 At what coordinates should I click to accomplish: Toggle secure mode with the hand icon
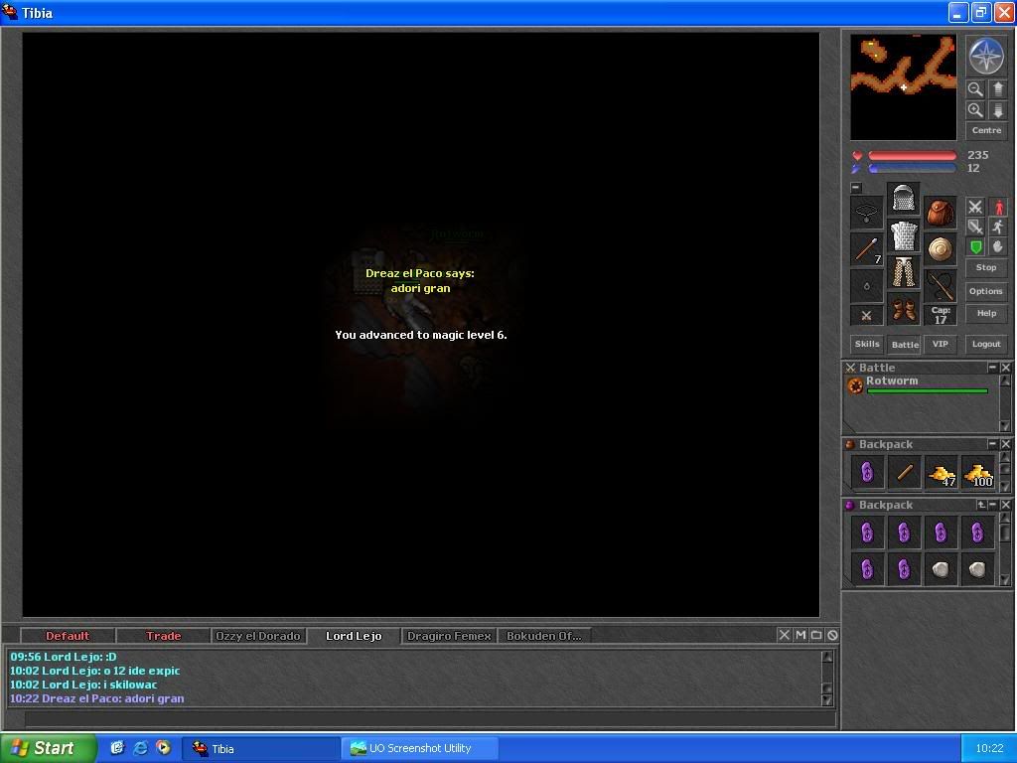click(998, 247)
